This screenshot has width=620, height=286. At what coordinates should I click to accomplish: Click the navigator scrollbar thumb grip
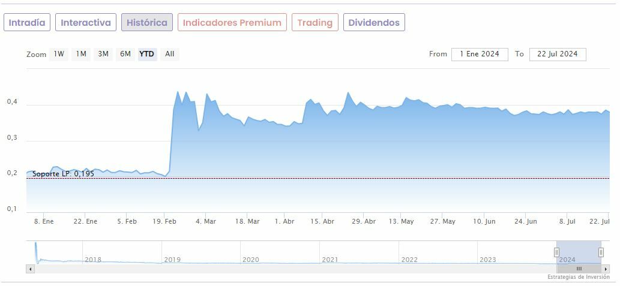click(579, 269)
